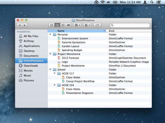Screen dimensions: 165x123
Task: Switch Finder to icon view
Action: pyautogui.click(x=52, y=25)
